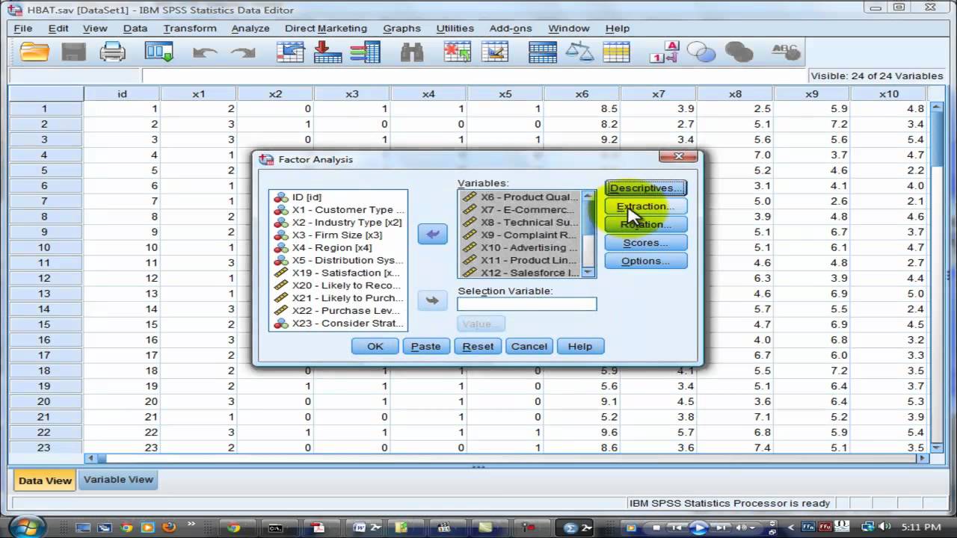Screen dimensions: 957x538
Task: Open the Descriptives dialog button
Action: tap(646, 188)
